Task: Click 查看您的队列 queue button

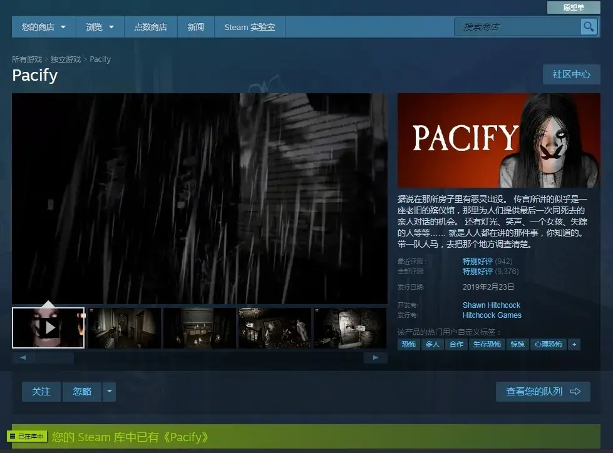Action: [543, 391]
